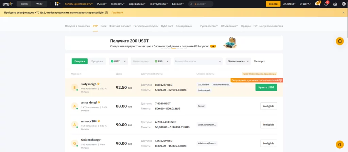Open the language globe icon

coord(344,4)
